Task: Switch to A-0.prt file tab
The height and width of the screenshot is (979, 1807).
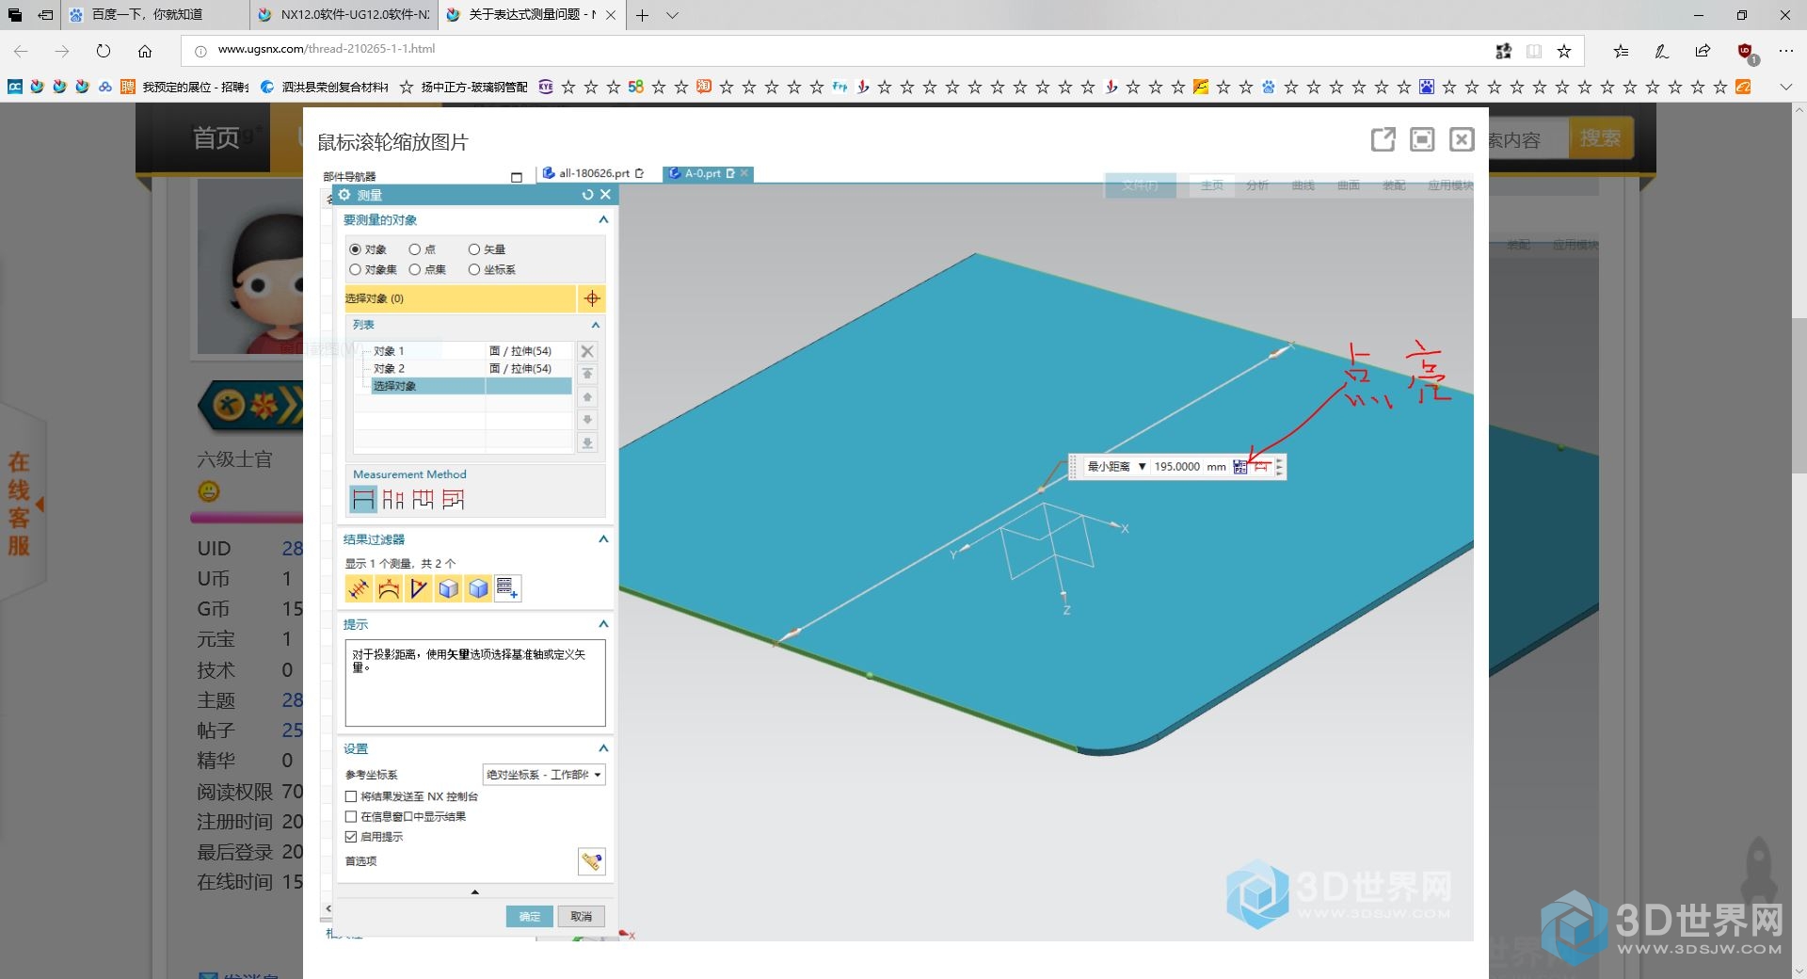Action: (708, 173)
